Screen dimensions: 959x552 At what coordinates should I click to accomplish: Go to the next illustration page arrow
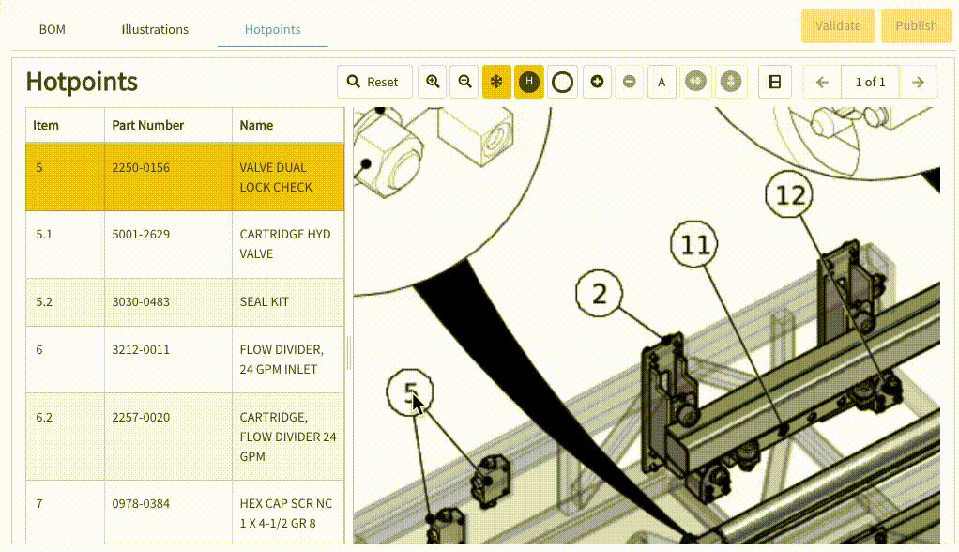(918, 82)
